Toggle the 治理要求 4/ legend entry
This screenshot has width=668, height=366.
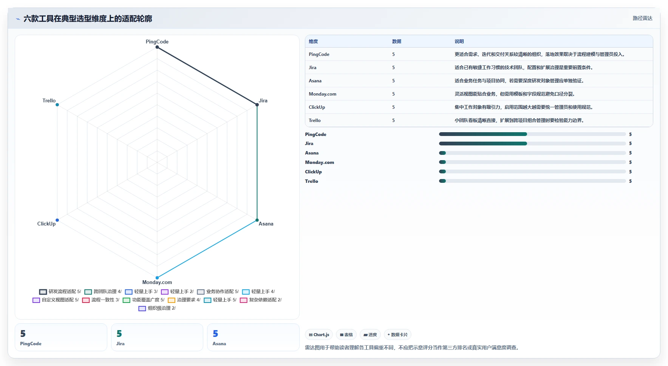[x=184, y=300]
